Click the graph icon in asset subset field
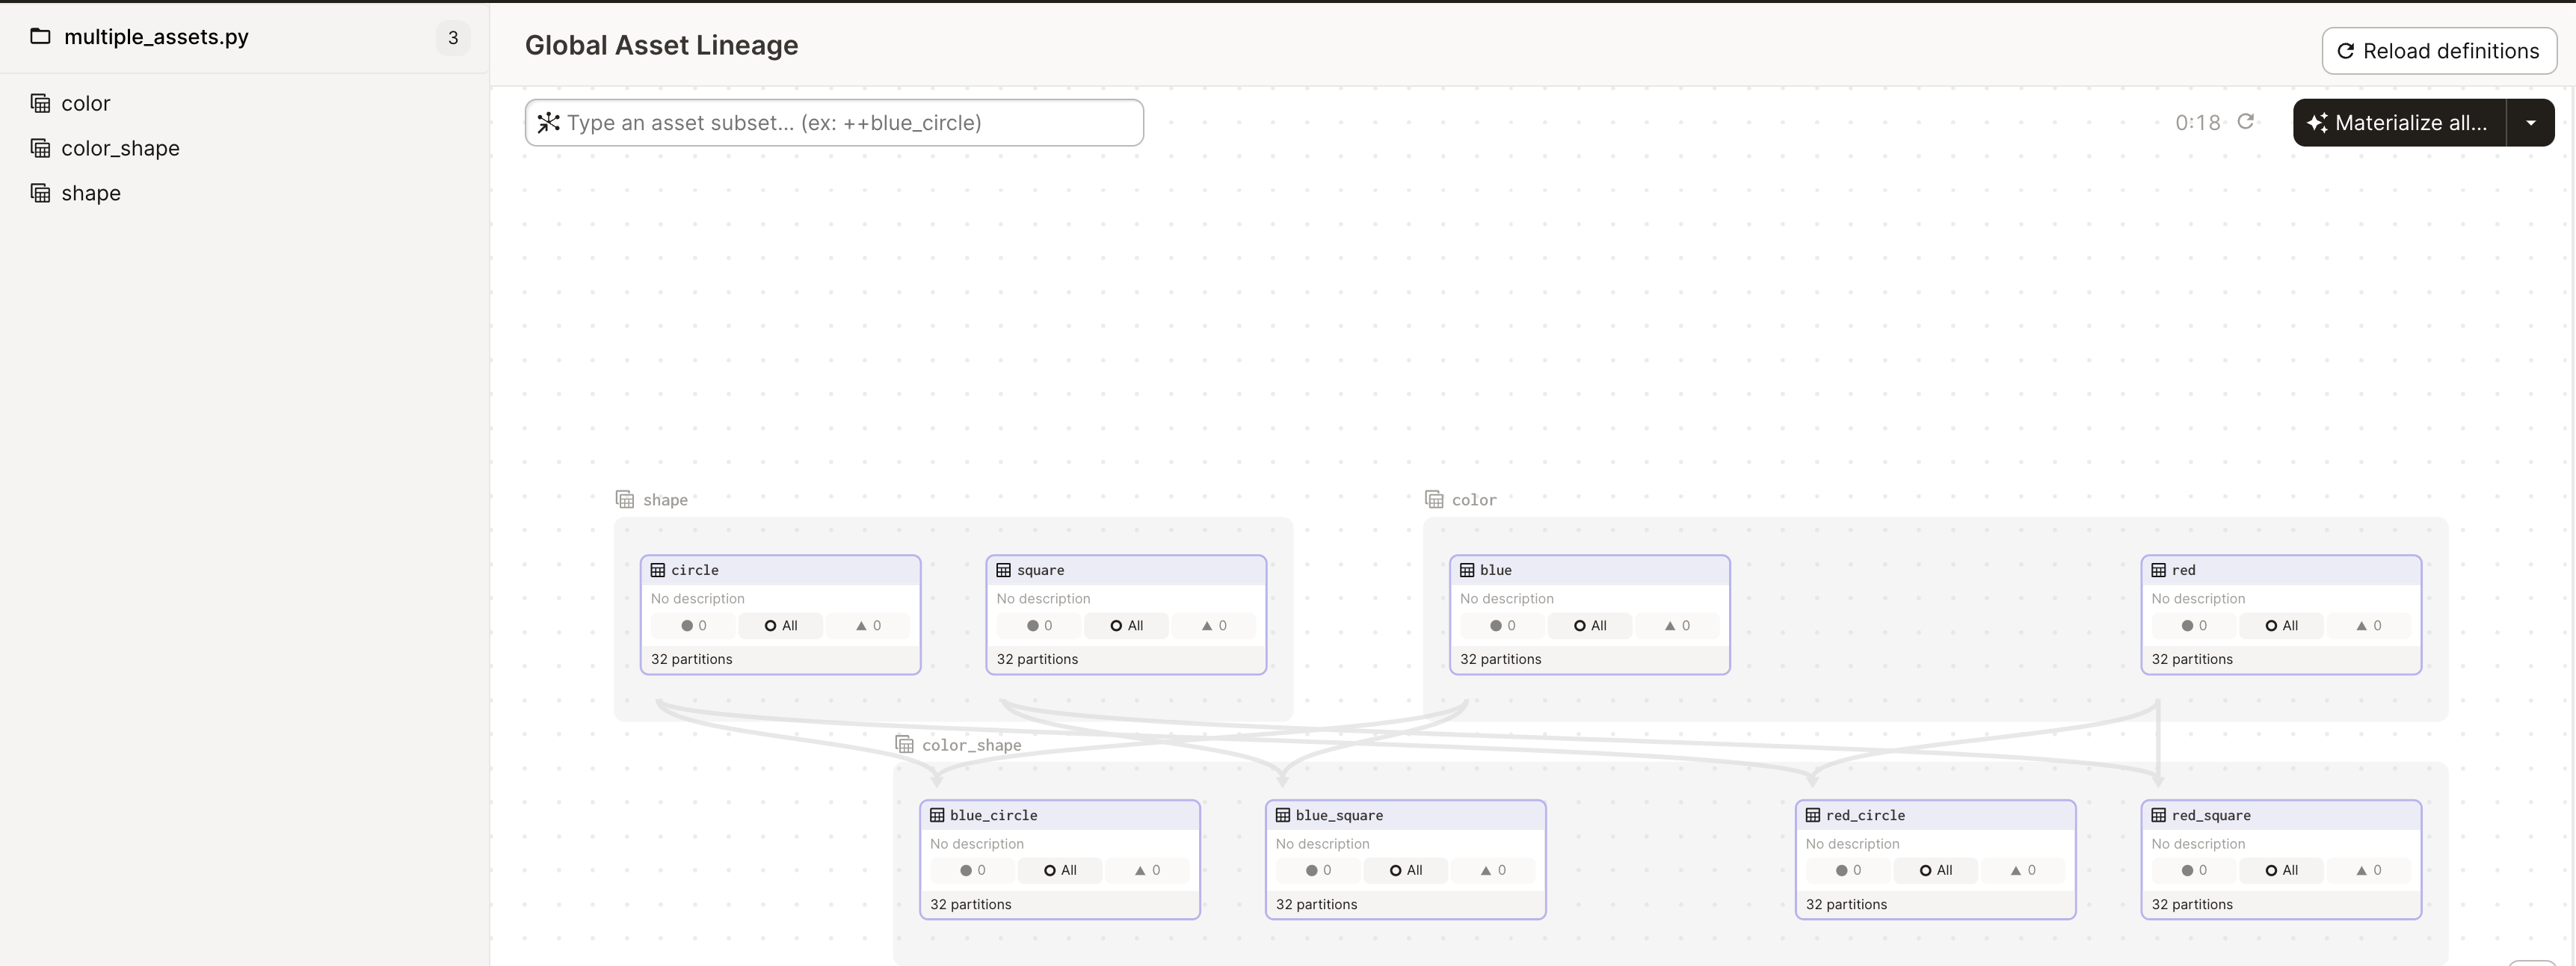Image resolution: width=2576 pixels, height=966 pixels. click(x=548, y=123)
